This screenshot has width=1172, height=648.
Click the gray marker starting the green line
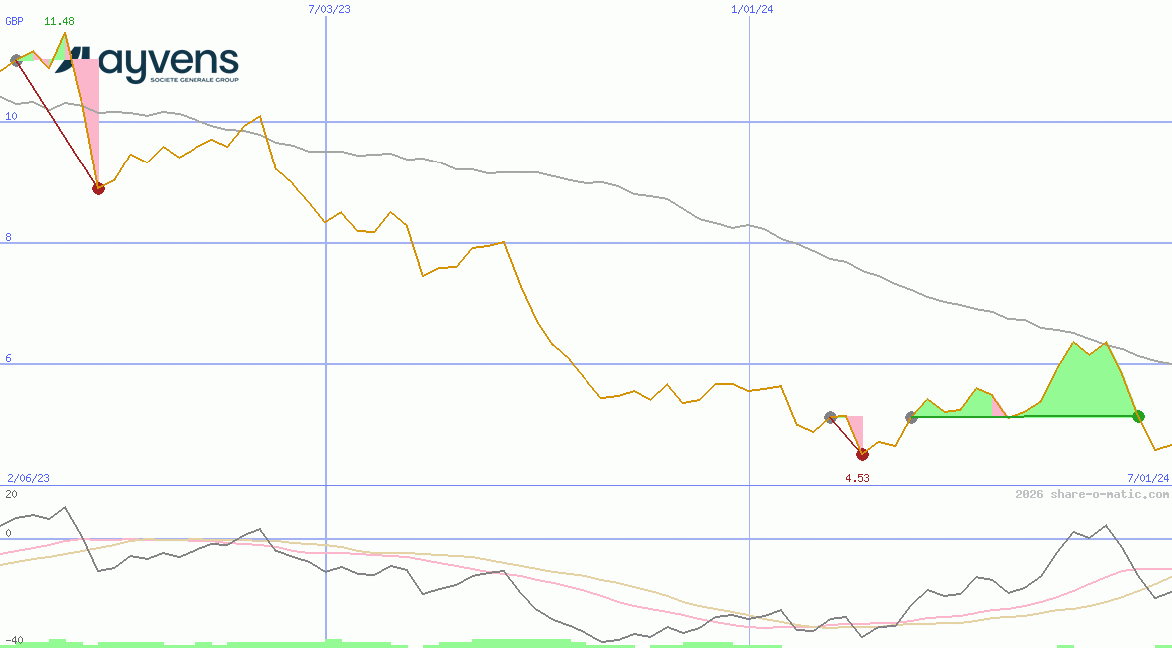(911, 417)
